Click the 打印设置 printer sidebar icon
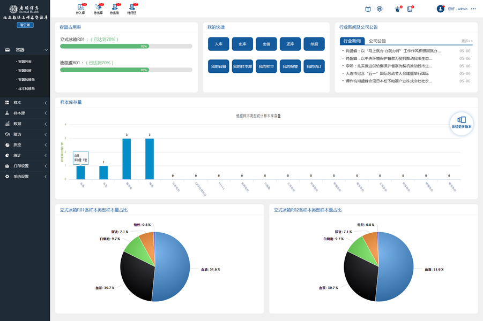 click(8, 166)
